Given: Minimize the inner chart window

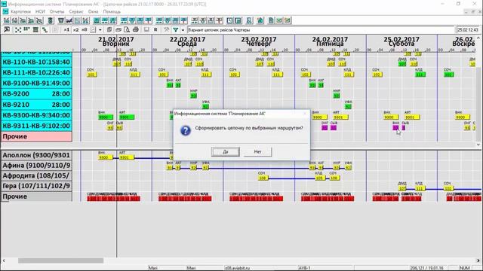Looking at the screenshot, I should pyautogui.click(x=466, y=12).
